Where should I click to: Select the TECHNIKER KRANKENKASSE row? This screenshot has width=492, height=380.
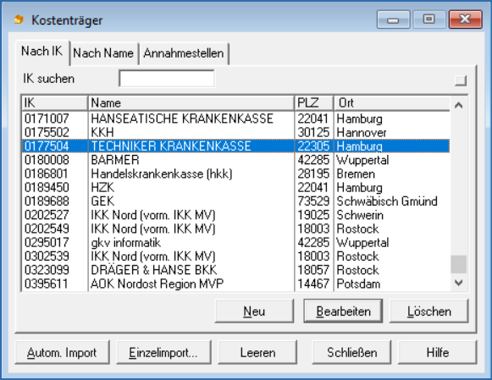(x=235, y=146)
